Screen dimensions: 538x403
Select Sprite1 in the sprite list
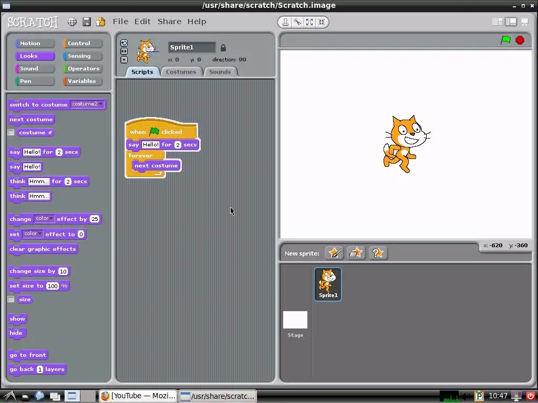pyautogui.click(x=328, y=284)
